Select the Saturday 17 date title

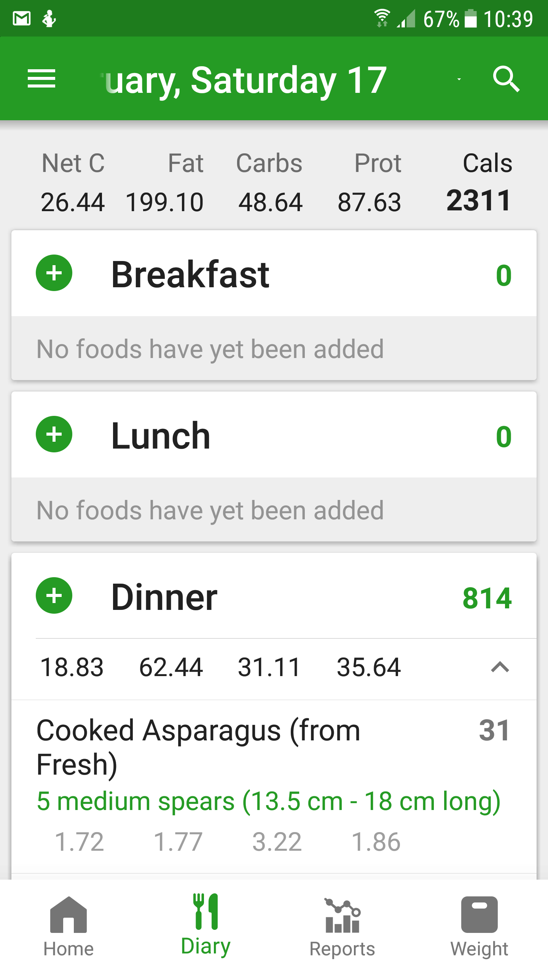point(245,80)
